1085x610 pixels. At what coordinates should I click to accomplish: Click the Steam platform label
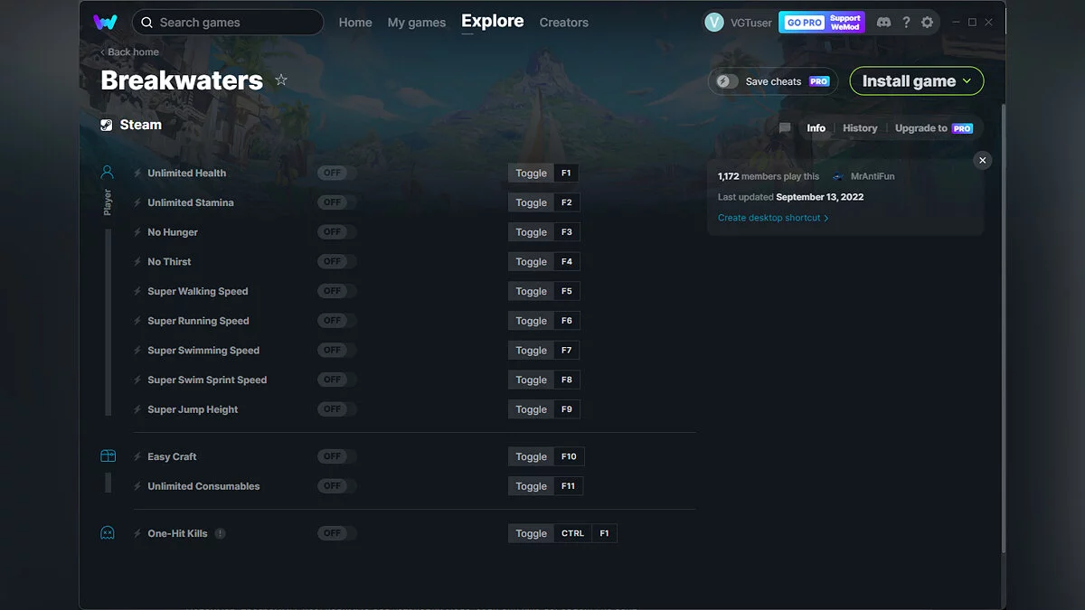(141, 125)
